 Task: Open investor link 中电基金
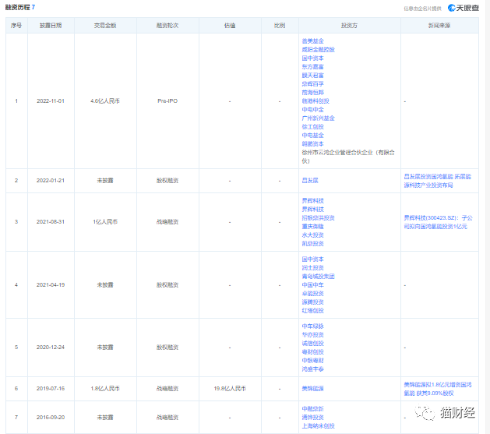tap(312, 136)
